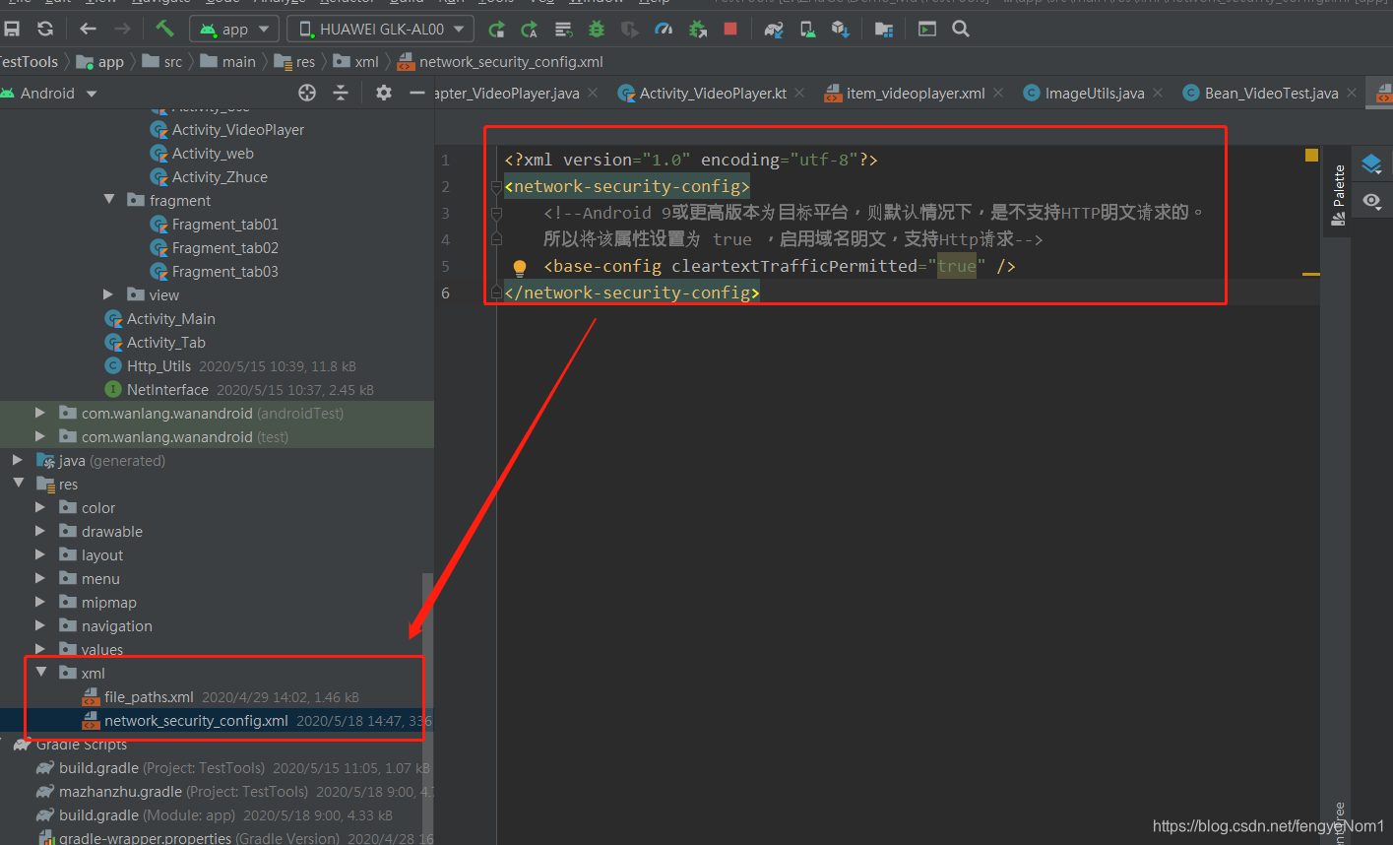Collapse the network-security-config XML block fold arrow
The height and width of the screenshot is (845, 1393).
tap(496, 185)
